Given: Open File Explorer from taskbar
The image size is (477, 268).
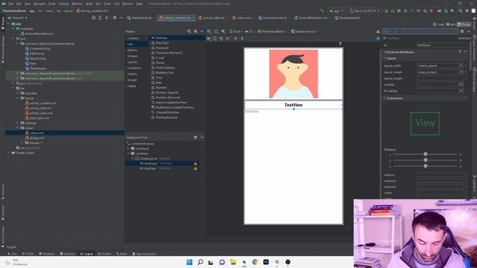Looking at the screenshot, I should [x=233, y=262].
